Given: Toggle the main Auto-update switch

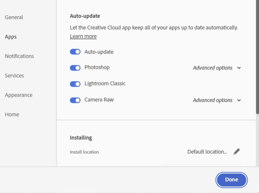Looking at the screenshot, I should point(75,52).
